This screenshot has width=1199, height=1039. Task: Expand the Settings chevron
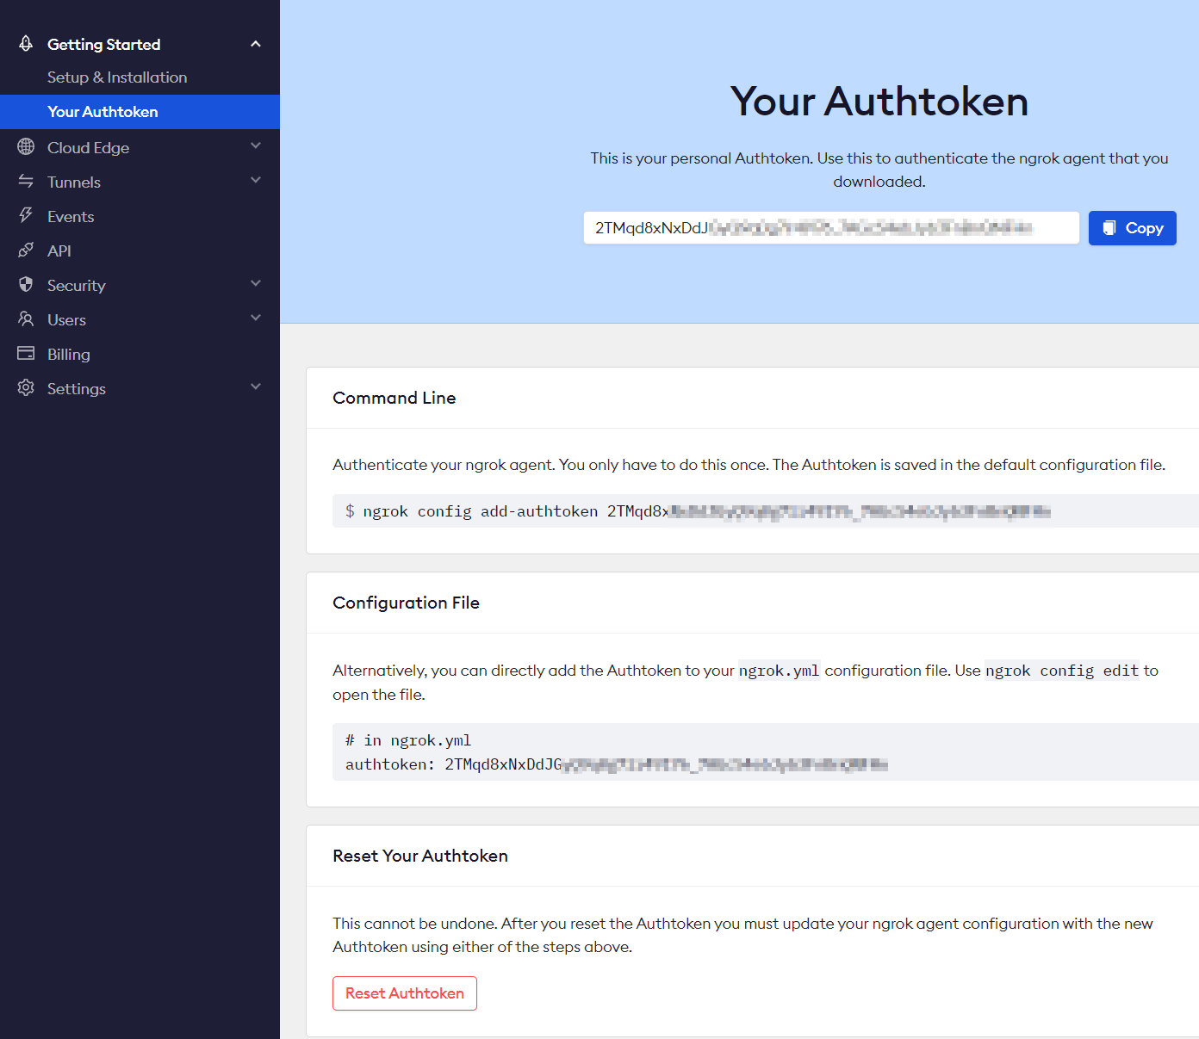256,387
